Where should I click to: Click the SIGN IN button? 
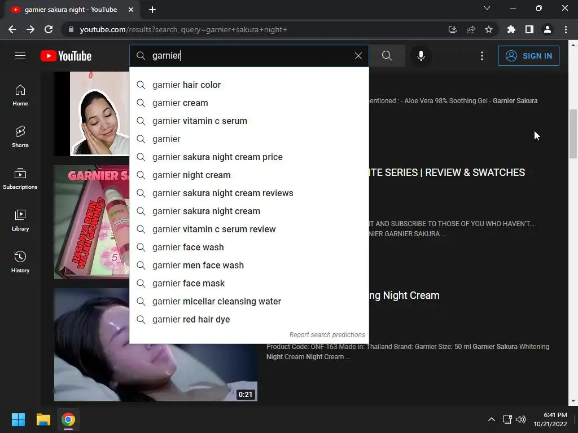pos(528,56)
